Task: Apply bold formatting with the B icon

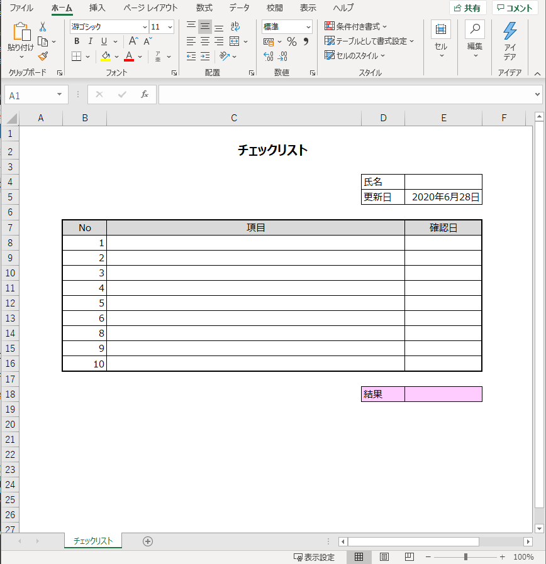Action: (x=76, y=41)
